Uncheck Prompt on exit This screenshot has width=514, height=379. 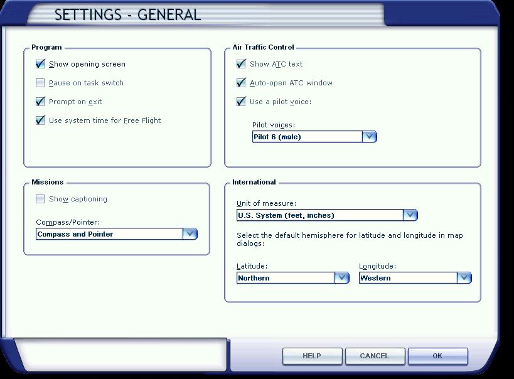[x=40, y=102]
